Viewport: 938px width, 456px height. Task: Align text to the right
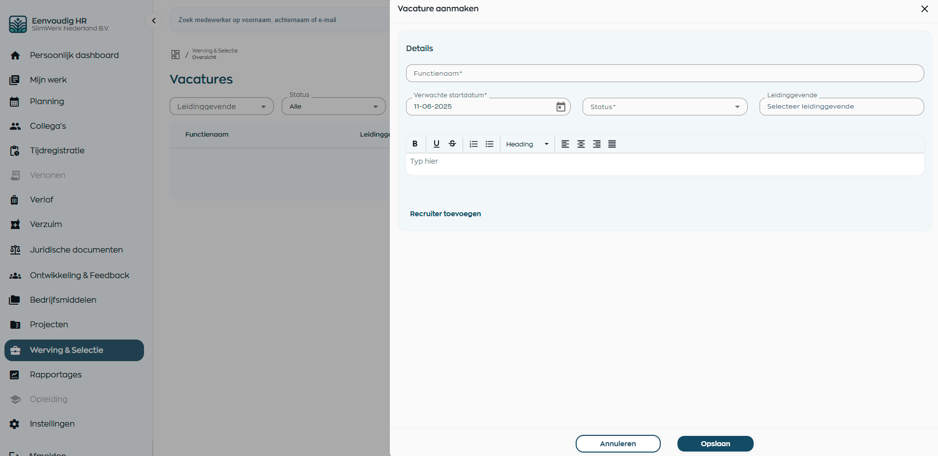pyautogui.click(x=596, y=144)
